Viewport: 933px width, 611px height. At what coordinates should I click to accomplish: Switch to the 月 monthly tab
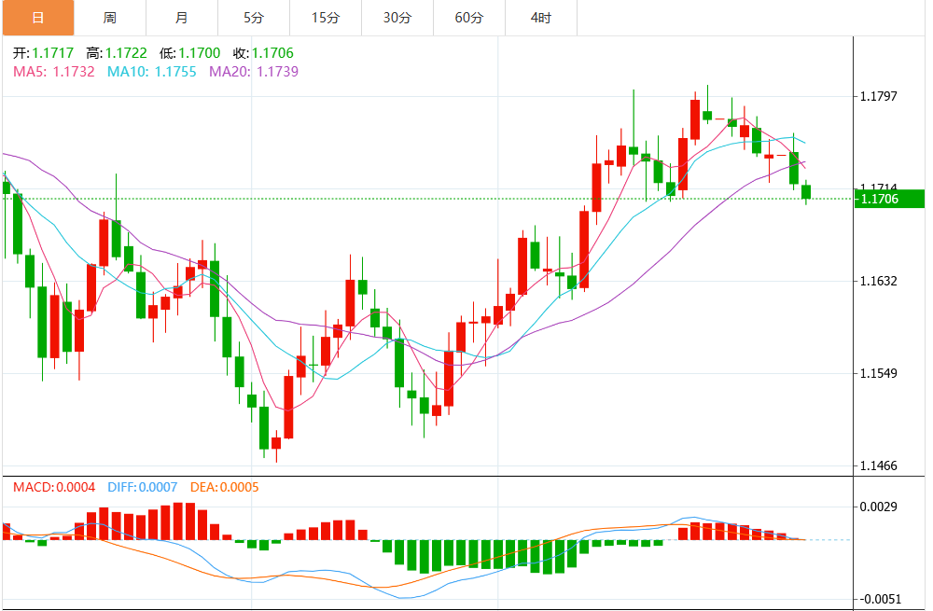[182, 18]
